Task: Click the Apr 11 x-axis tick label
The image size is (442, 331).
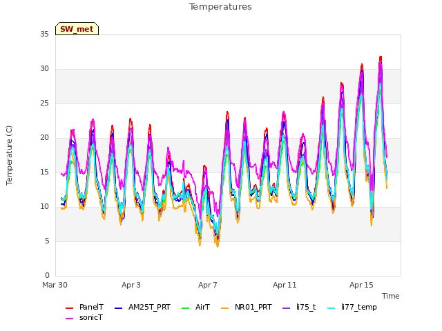Action: pos(285,285)
